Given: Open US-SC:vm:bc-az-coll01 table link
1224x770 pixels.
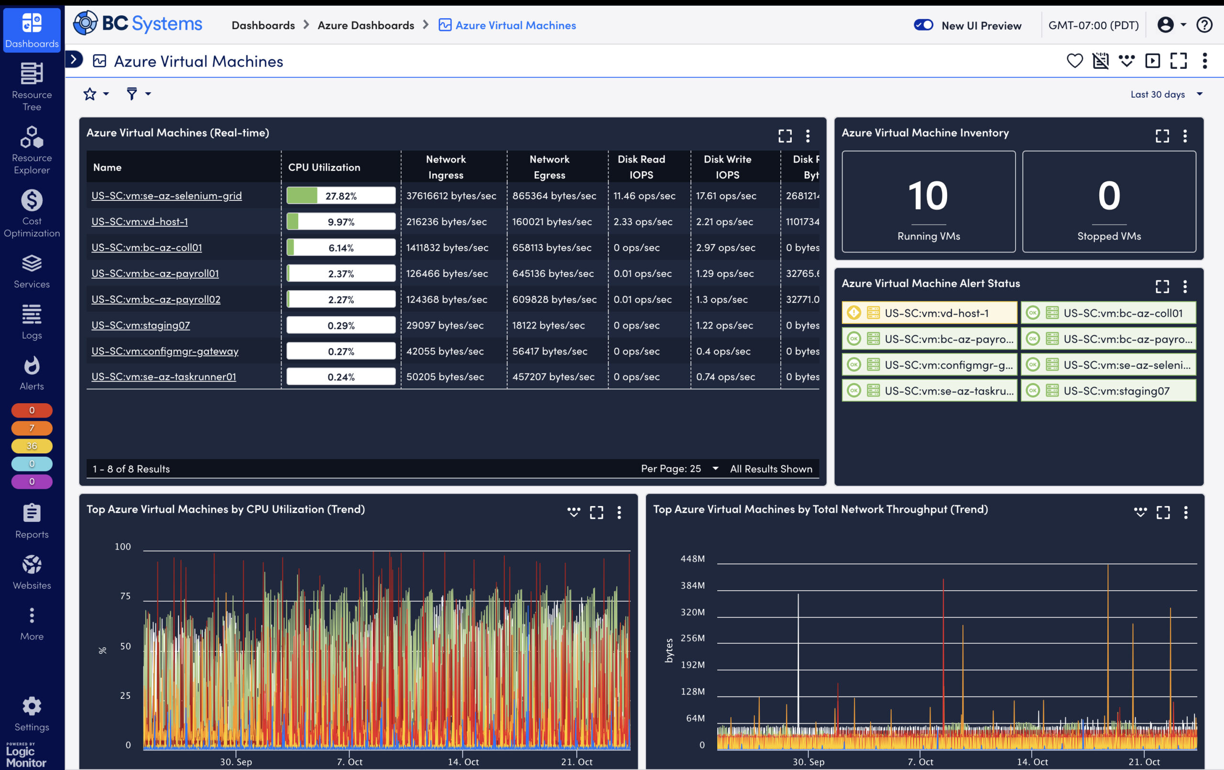Looking at the screenshot, I should [x=146, y=247].
